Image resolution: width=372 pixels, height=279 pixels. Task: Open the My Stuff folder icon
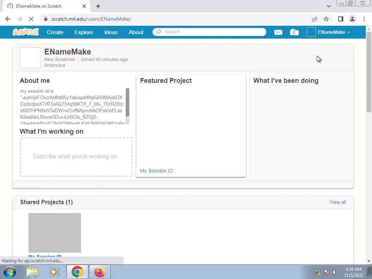click(294, 32)
